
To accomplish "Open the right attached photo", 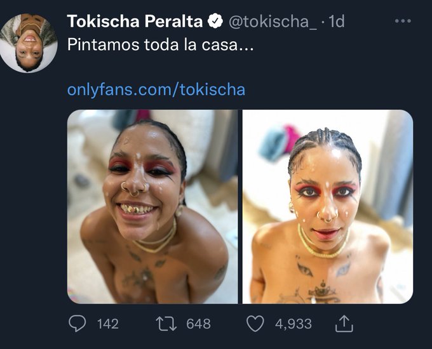I will coord(328,207).
